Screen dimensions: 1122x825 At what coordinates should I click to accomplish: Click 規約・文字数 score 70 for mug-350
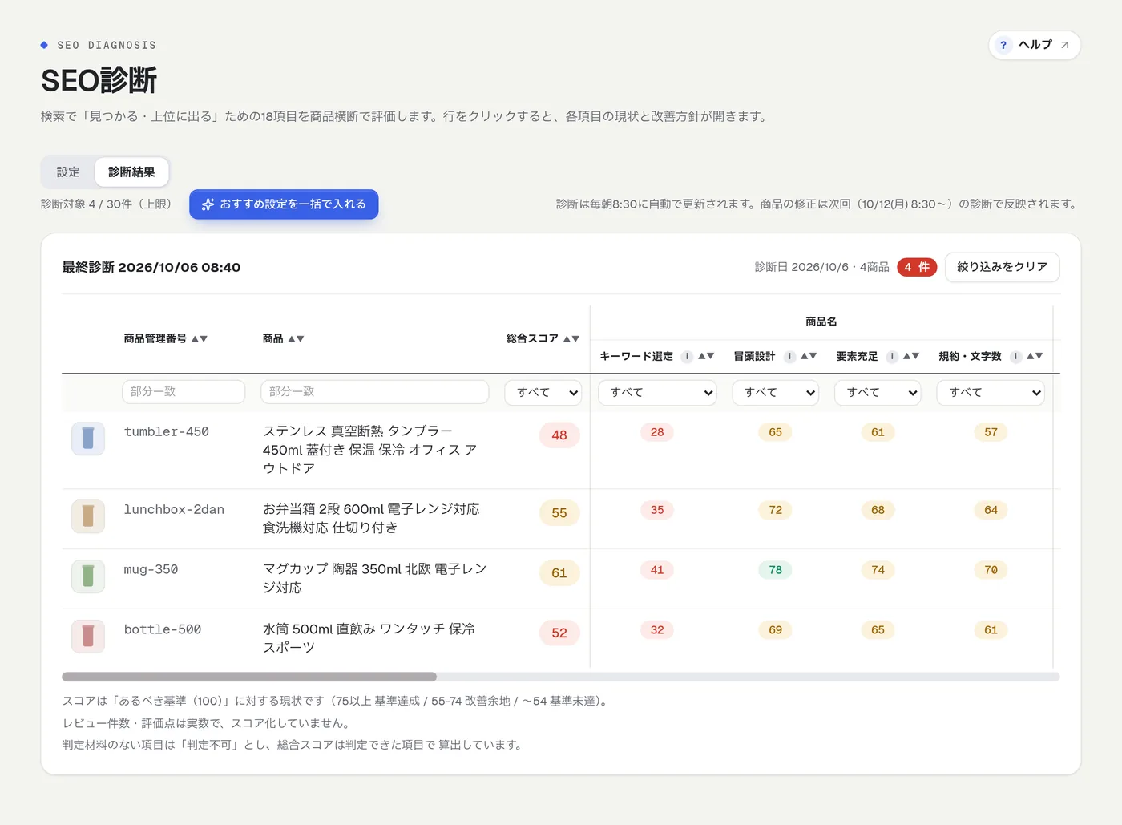point(991,570)
